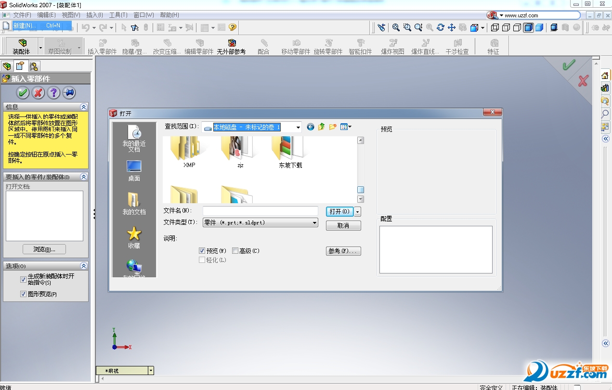Open the 爆炸视图 tool
The height and width of the screenshot is (390, 612).
click(x=392, y=46)
